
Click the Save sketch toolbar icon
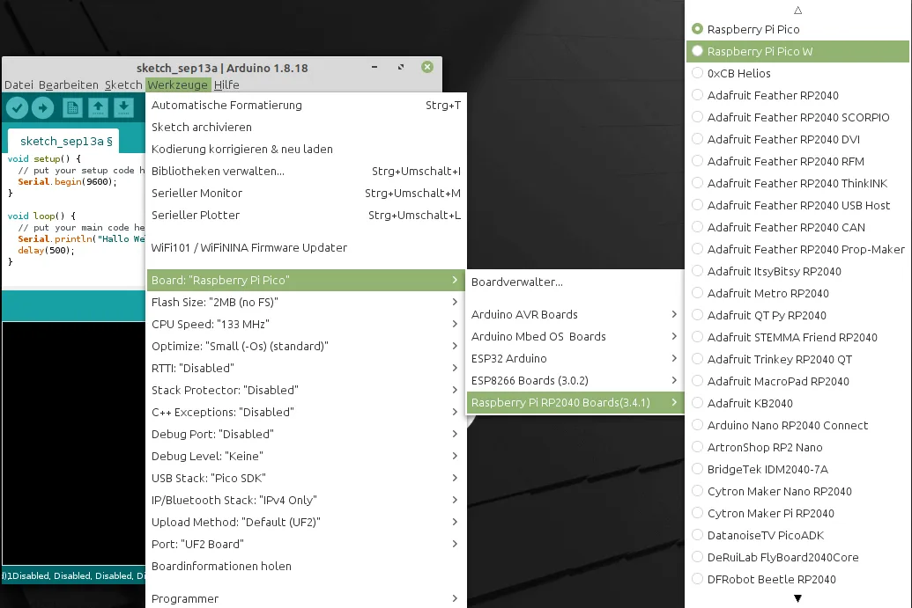(x=123, y=108)
